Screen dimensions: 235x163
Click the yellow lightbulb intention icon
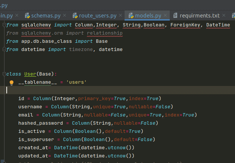12,82
